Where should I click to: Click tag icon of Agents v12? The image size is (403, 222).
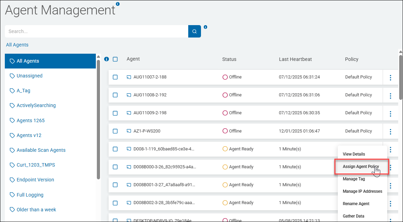pyautogui.click(x=12, y=136)
